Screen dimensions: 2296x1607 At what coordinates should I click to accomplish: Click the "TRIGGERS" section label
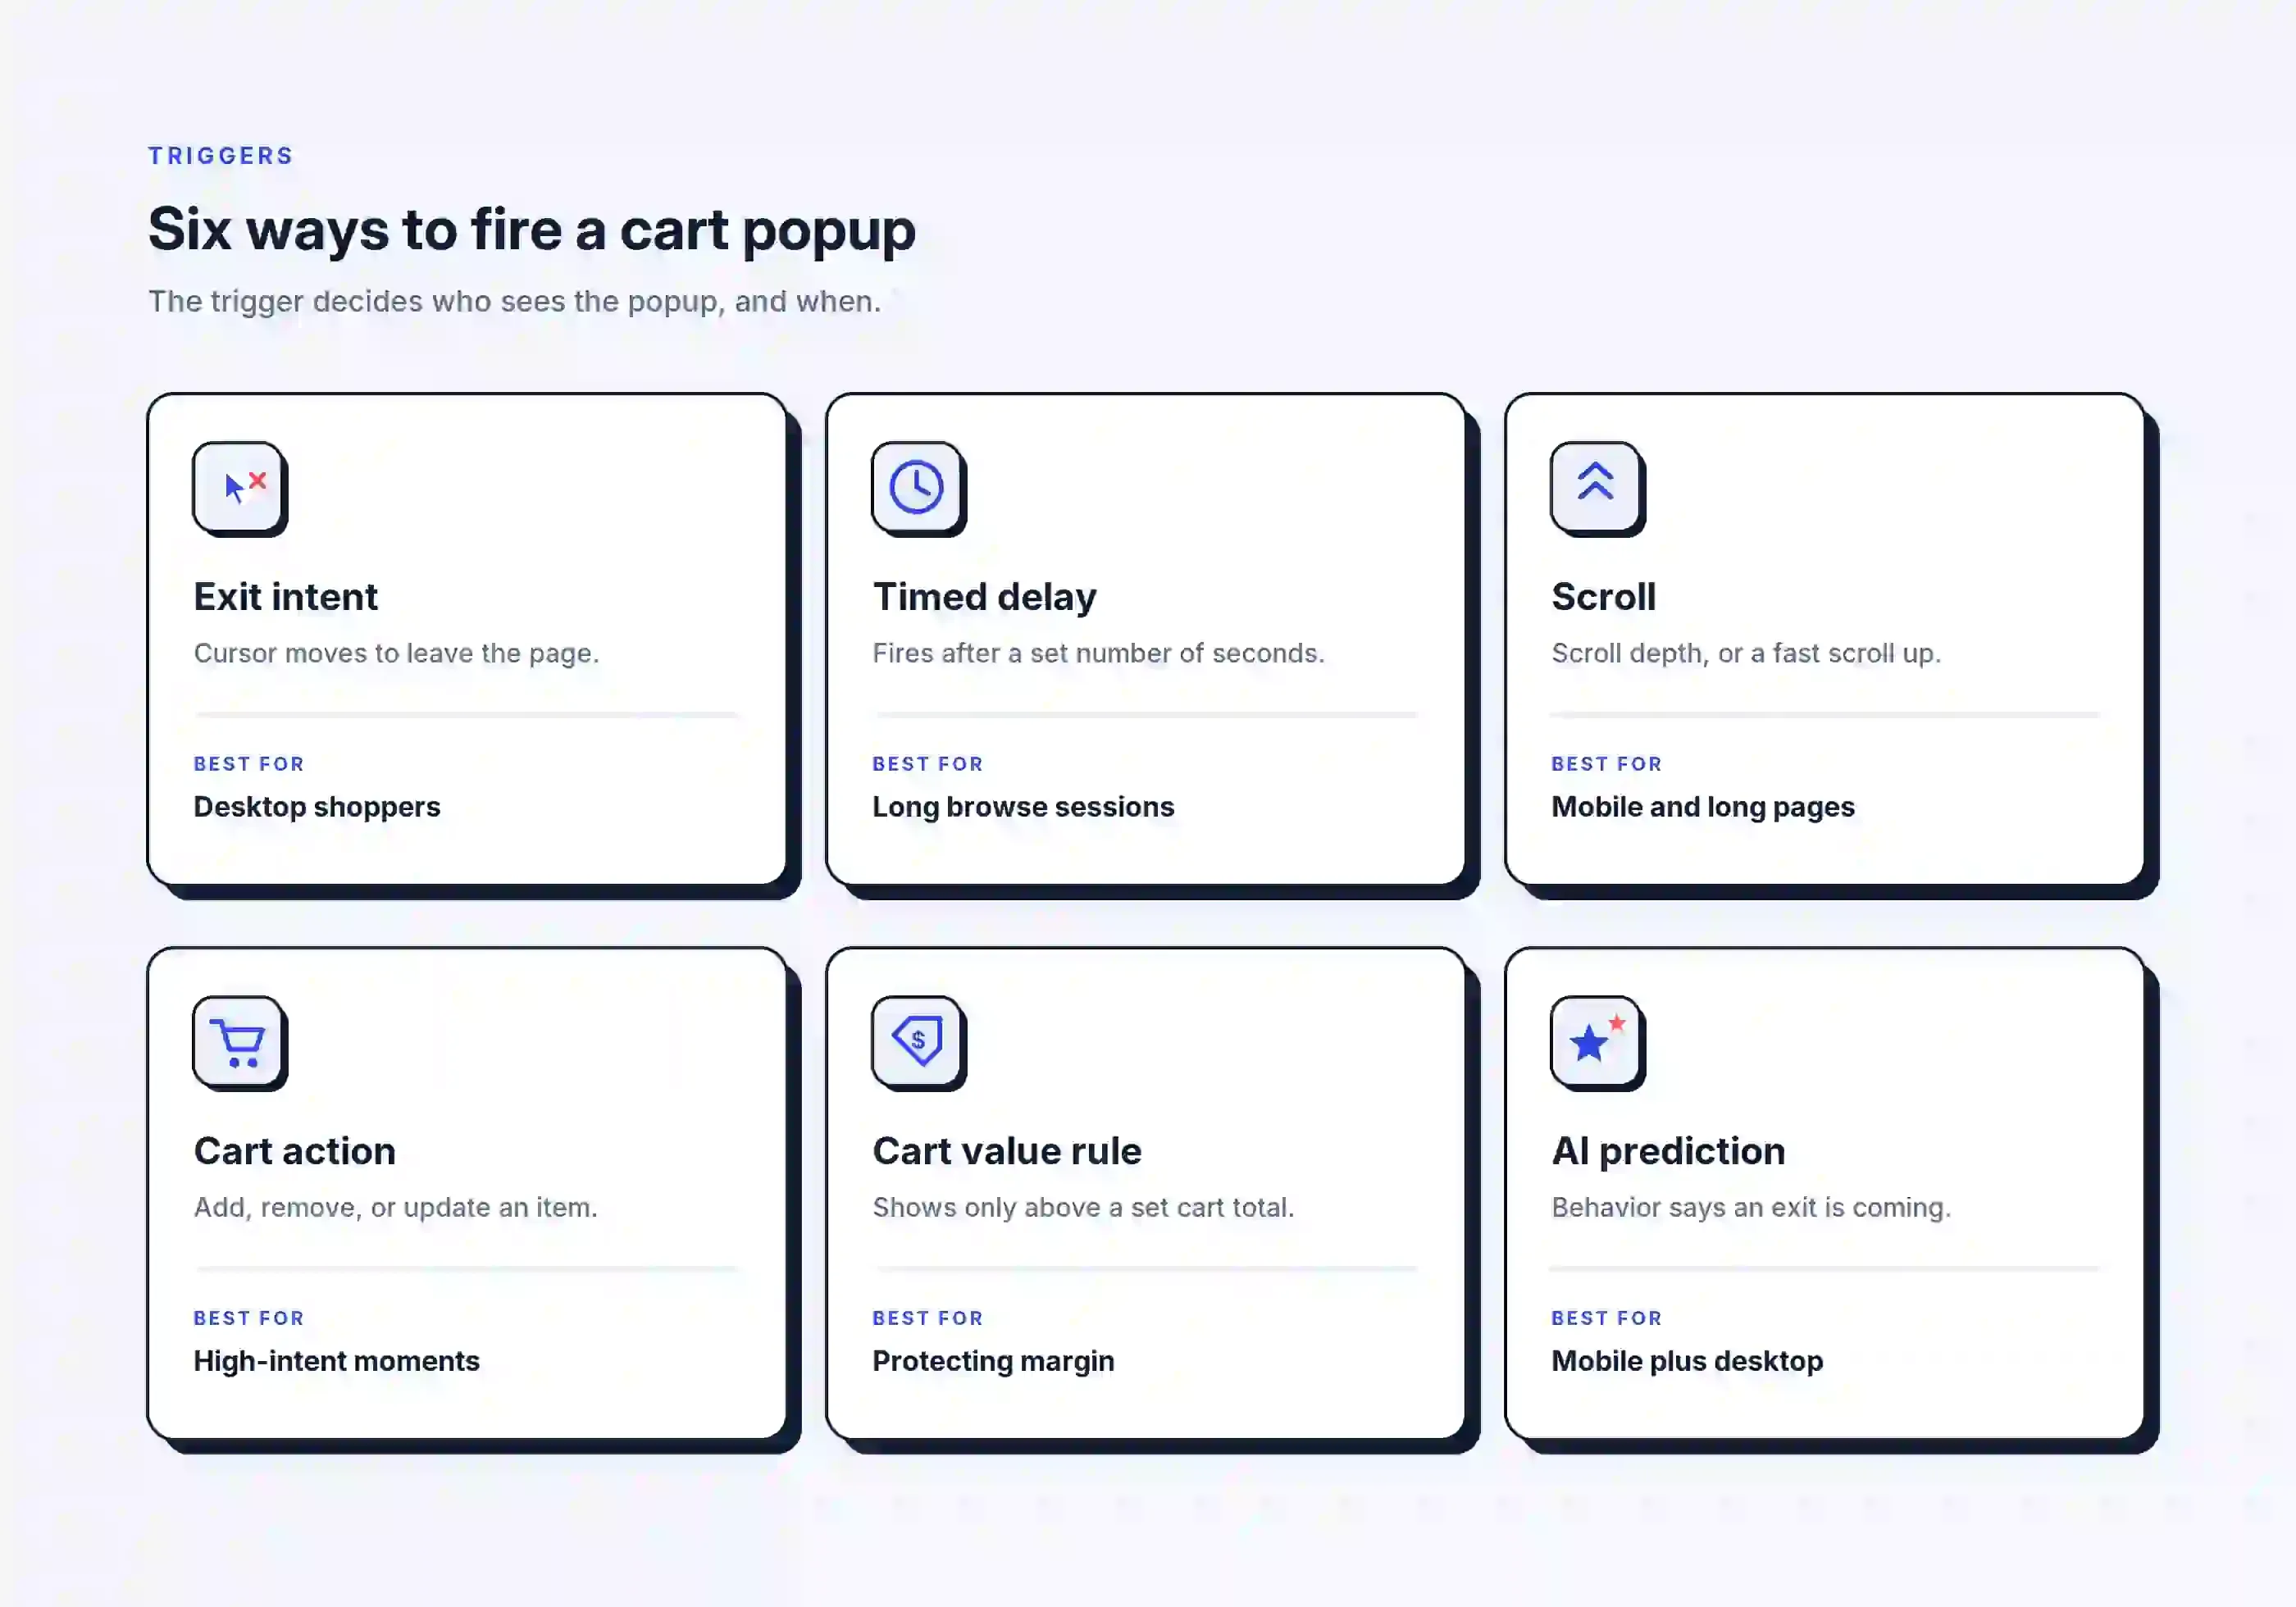(x=221, y=156)
